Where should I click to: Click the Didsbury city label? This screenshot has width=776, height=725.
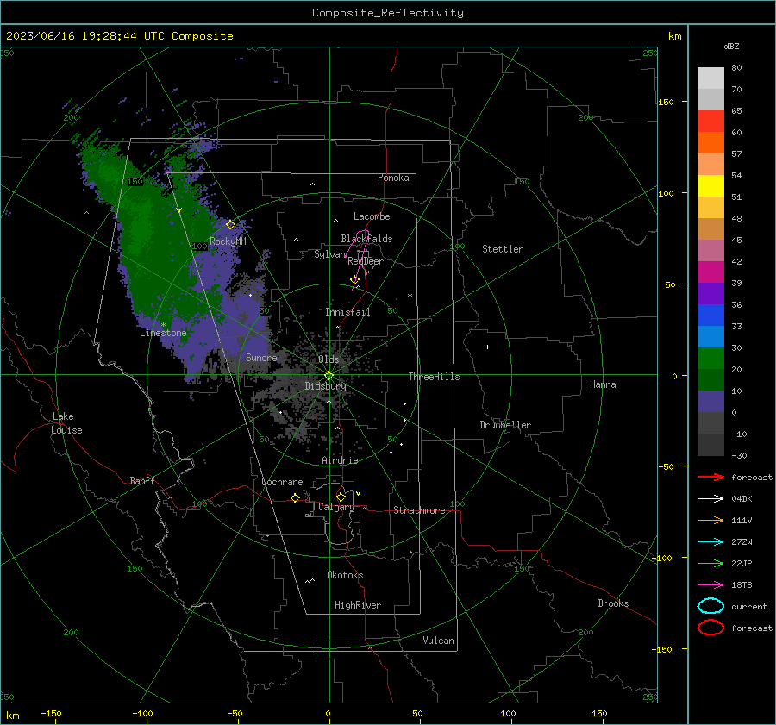326,386
